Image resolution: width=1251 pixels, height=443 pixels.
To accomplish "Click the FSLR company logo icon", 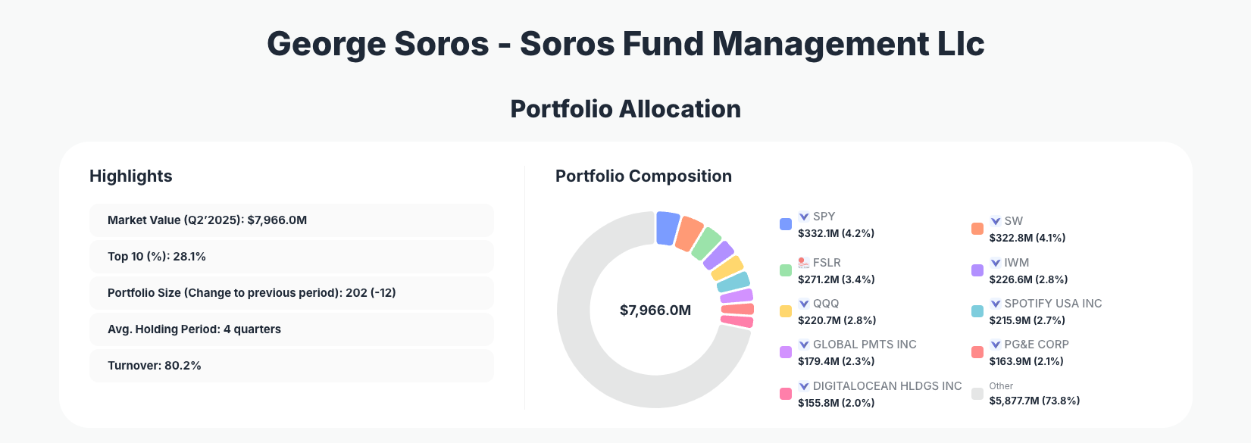I will 804,263.
